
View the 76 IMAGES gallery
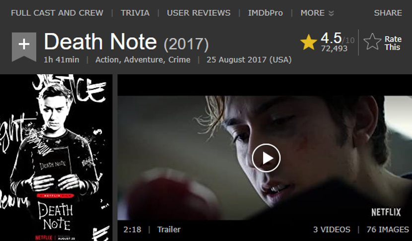[x=388, y=230]
